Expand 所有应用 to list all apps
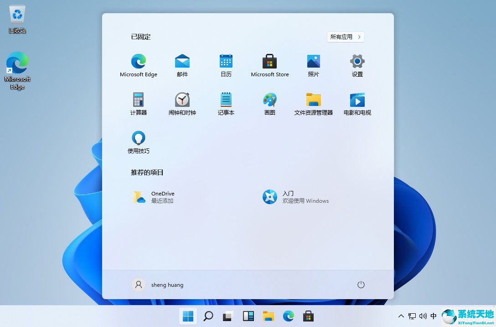The image size is (496, 327). 345,37
